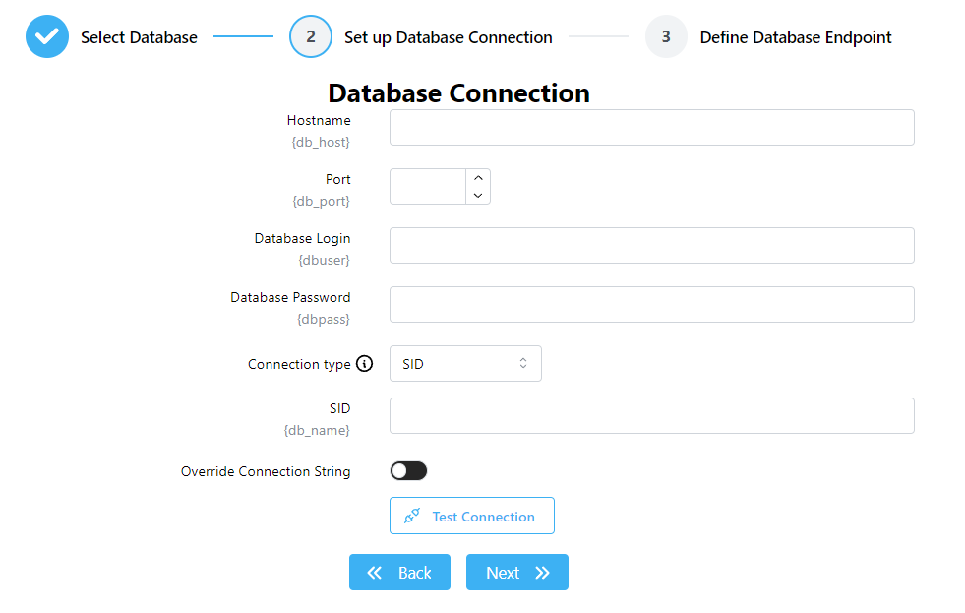Click the double-right arrow on Next

(x=542, y=573)
